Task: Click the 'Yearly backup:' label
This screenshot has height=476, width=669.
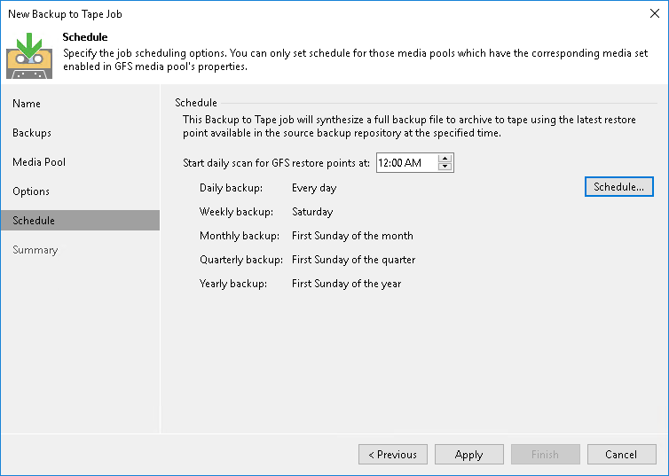Action: click(x=233, y=284)
